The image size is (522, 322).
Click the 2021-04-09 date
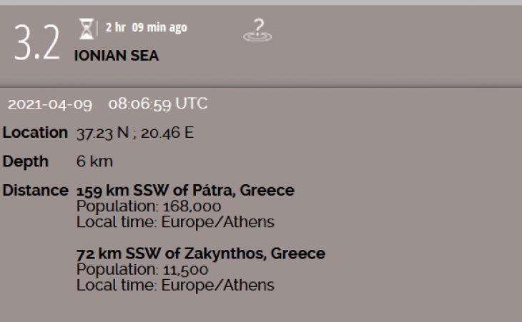[x=50, y=104]
